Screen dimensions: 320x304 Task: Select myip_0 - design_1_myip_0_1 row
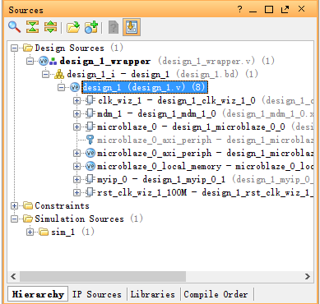[x=206, y=179]
